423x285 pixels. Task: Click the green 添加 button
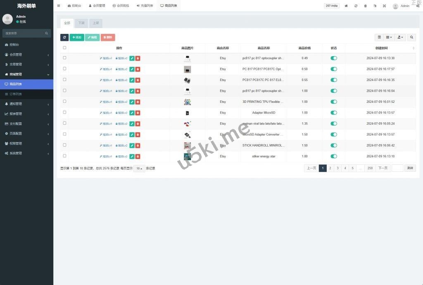[77, 37]
